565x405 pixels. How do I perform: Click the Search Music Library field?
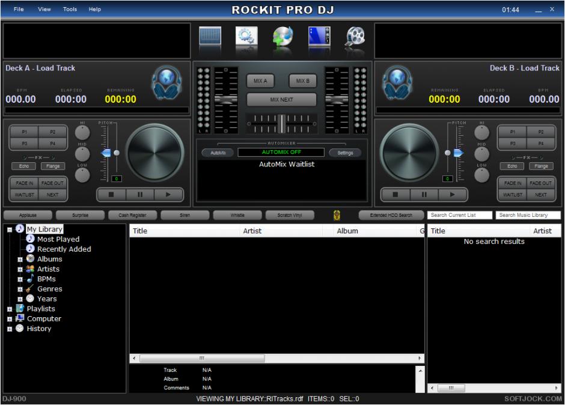528,215
